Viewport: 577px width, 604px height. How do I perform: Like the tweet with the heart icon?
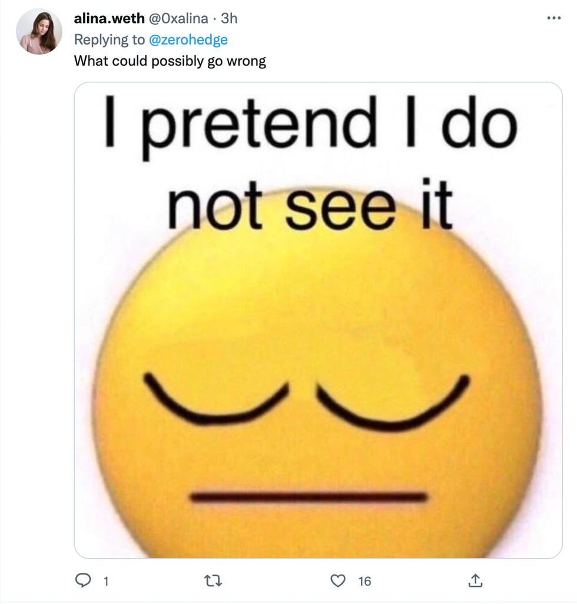[x=338, y=581]
